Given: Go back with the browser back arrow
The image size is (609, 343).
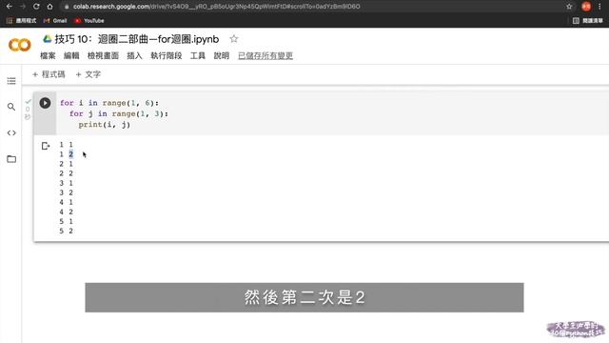Looking at the screenshot, I should [x=10, y=7].
